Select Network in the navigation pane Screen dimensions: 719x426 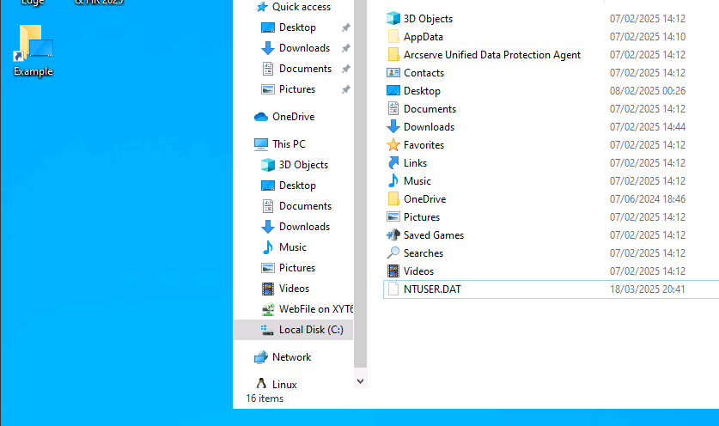(x=291, y=357)
